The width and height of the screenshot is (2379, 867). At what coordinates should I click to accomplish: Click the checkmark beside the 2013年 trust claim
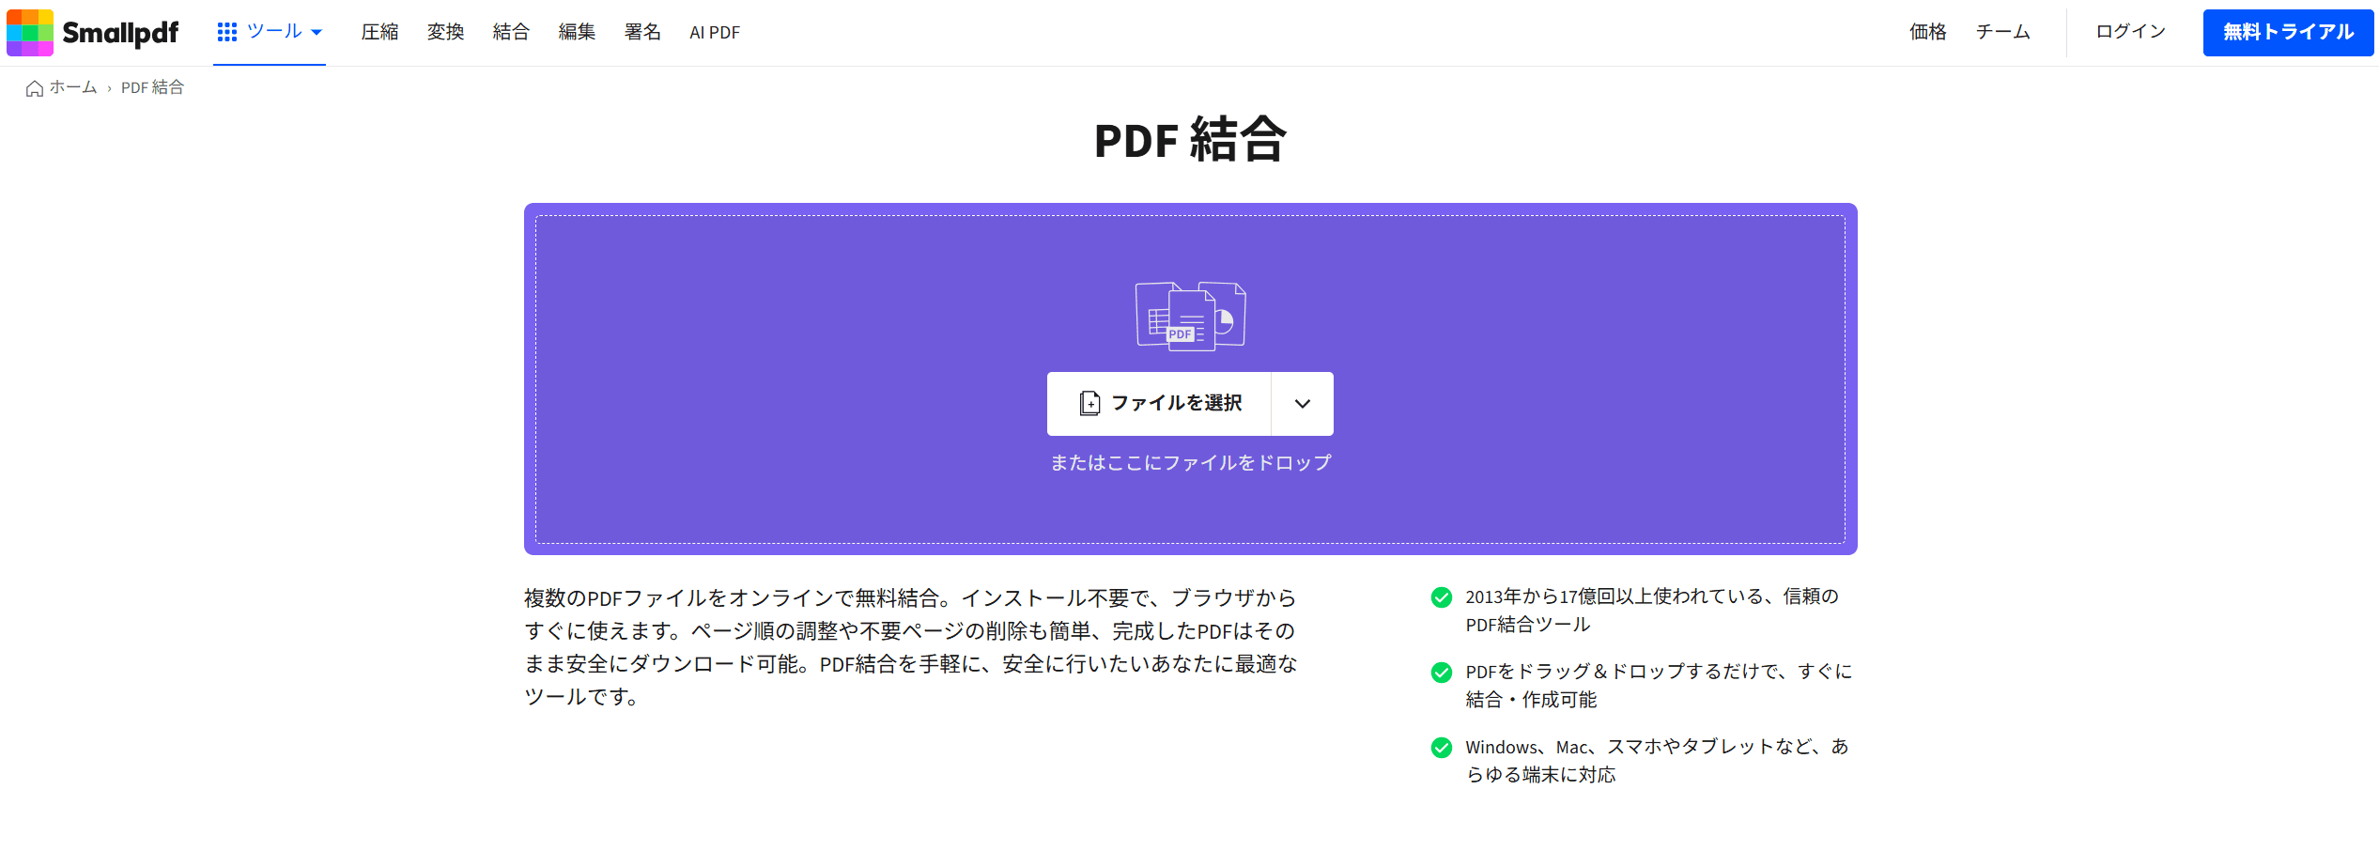tap(1442, 596)
